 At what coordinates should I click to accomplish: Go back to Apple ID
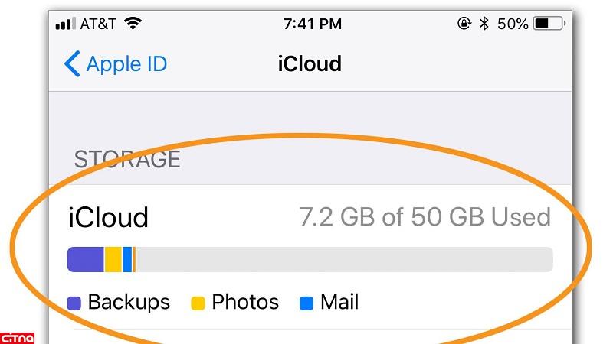coord(116,63)
